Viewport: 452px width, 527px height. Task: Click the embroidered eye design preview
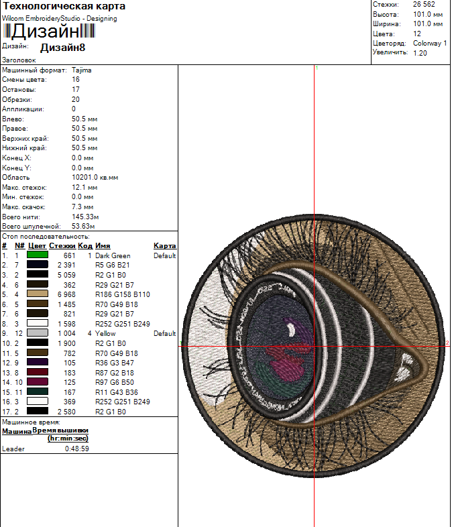pos(313,345)
